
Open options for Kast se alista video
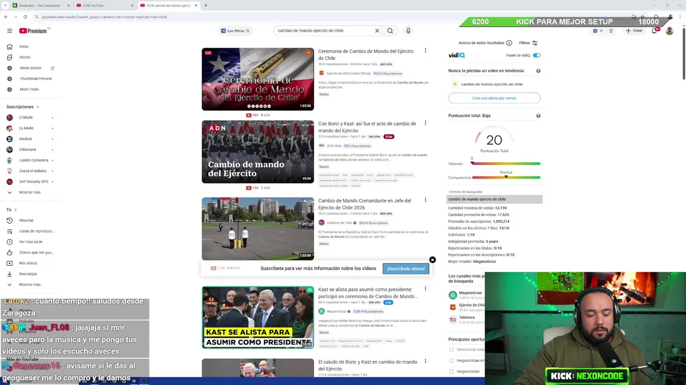point(426,289)
